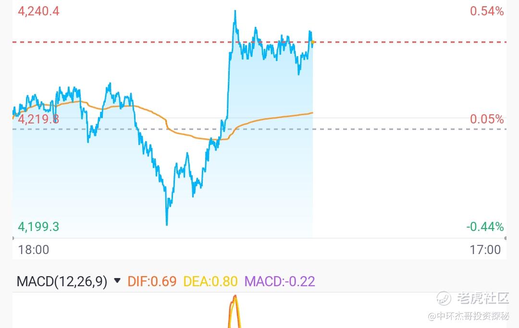Click the right time axis handle dot
The height and width of the screenshot is (328, 519).
coord(506,238)
